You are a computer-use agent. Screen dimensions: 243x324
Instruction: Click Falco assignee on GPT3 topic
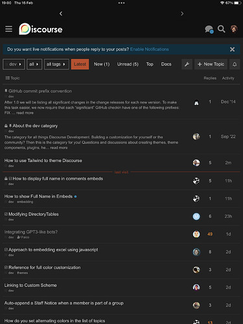(x=23, y=237)
